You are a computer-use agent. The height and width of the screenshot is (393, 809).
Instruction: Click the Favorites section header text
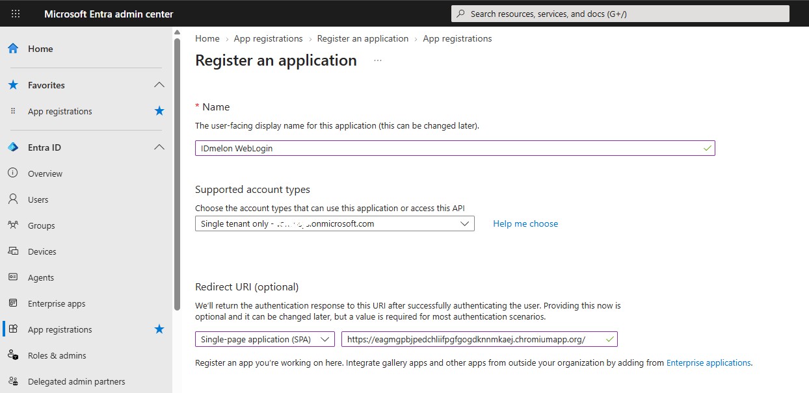[x=46, y=85]
